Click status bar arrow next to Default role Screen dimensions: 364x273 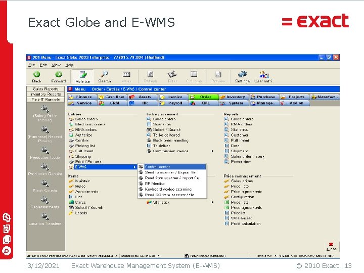pos(276,256)
